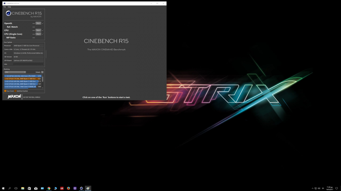Click the CB Version value 64 Bit
This screenshot has height=191, width=341.
28,57
